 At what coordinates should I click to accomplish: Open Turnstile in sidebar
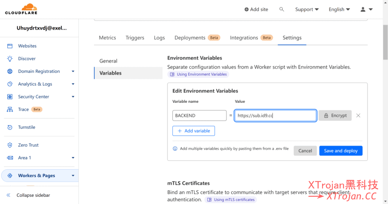click(27, 127)
